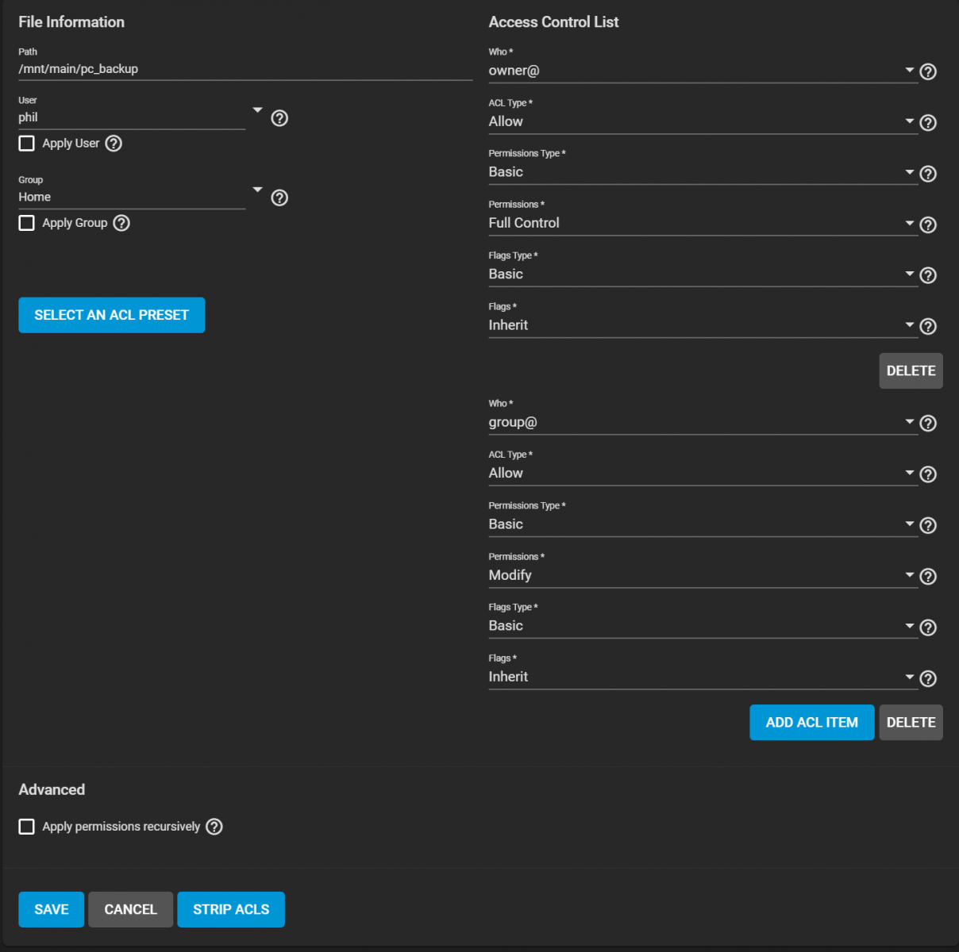Image resolution: width=959 pixels, height=952 pixels.
Task: Open the Permissions dropdown showing Full Control
Action: tap(703, 223)
